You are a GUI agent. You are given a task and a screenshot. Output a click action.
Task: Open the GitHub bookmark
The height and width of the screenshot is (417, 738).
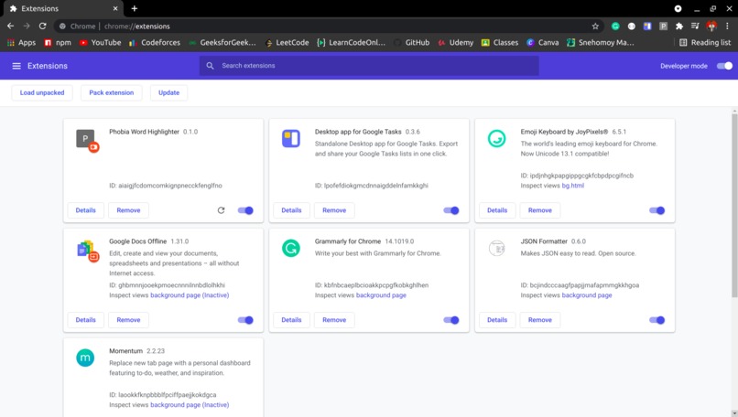412,42
